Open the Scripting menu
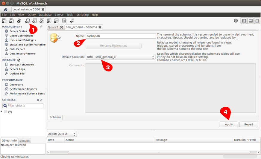 [82, 15]
